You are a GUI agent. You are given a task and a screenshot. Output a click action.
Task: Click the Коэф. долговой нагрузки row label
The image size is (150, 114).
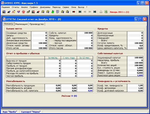111,91
